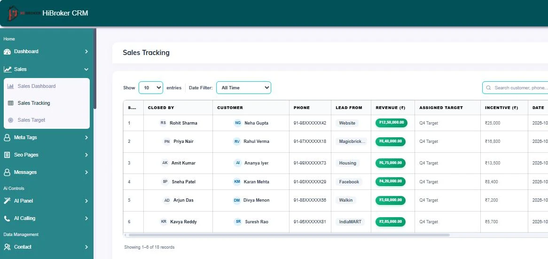Click the ₹2,85,000.00 revenue badge
Screen dimensions: 548x259
(391, 221)
